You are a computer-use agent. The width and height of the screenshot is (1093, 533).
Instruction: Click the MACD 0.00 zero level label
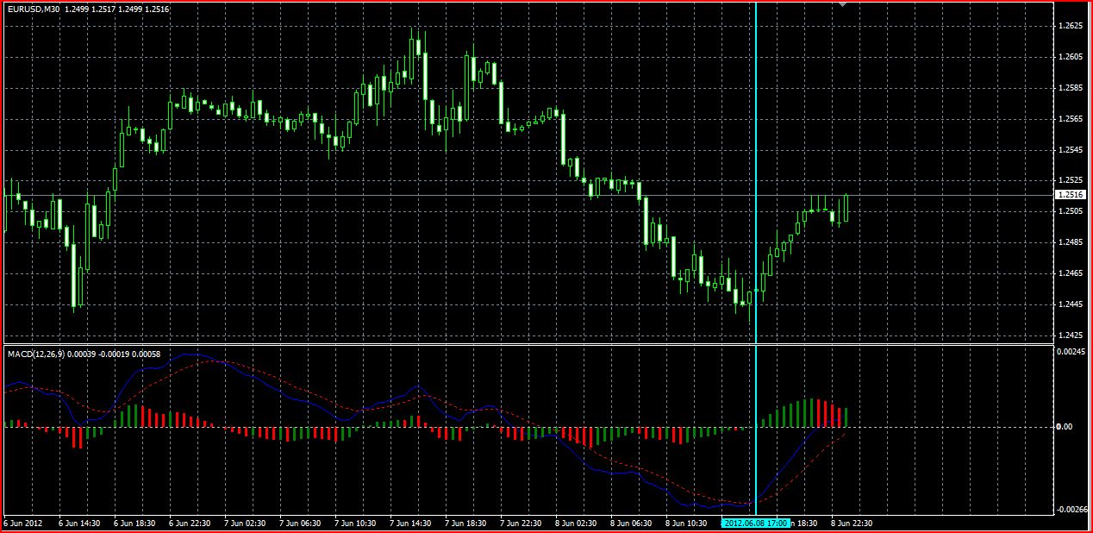1065,427
